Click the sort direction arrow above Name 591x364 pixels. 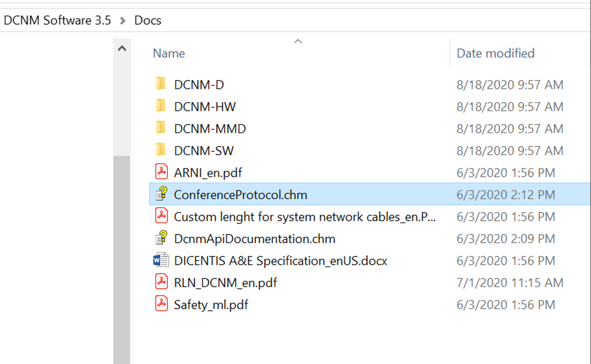tap(298, 42)
